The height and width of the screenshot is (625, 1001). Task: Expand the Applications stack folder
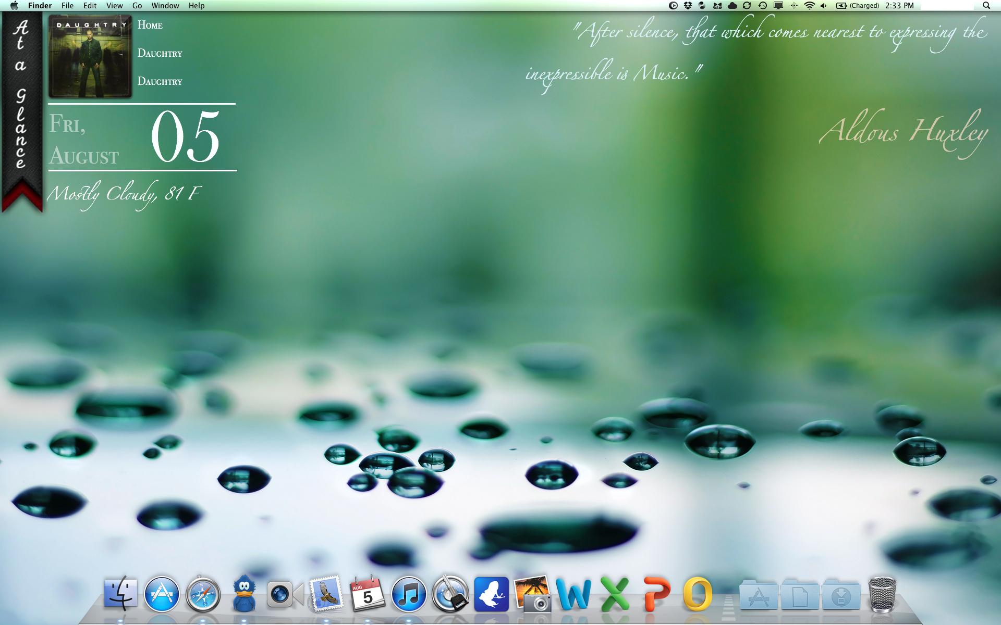pos(758,594)
